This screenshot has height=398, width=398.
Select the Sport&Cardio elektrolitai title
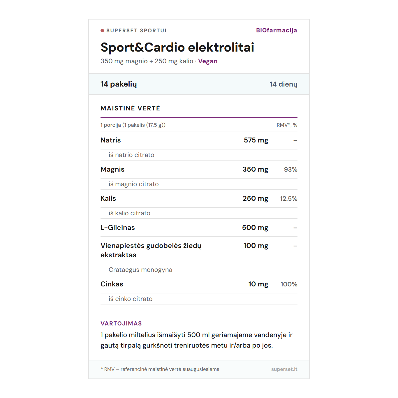pos(177,47)
